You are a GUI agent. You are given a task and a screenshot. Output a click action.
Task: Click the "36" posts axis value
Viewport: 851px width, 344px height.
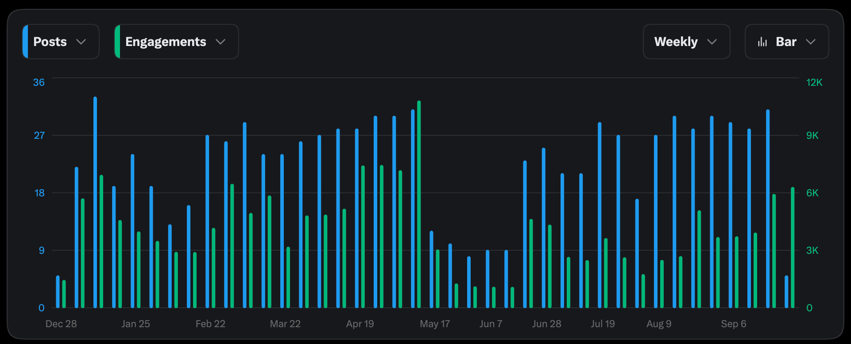[39, 82]
